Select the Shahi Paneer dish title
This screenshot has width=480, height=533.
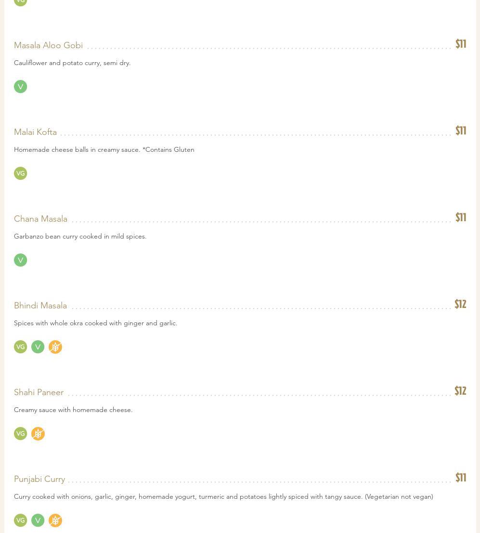pos(39,392)
